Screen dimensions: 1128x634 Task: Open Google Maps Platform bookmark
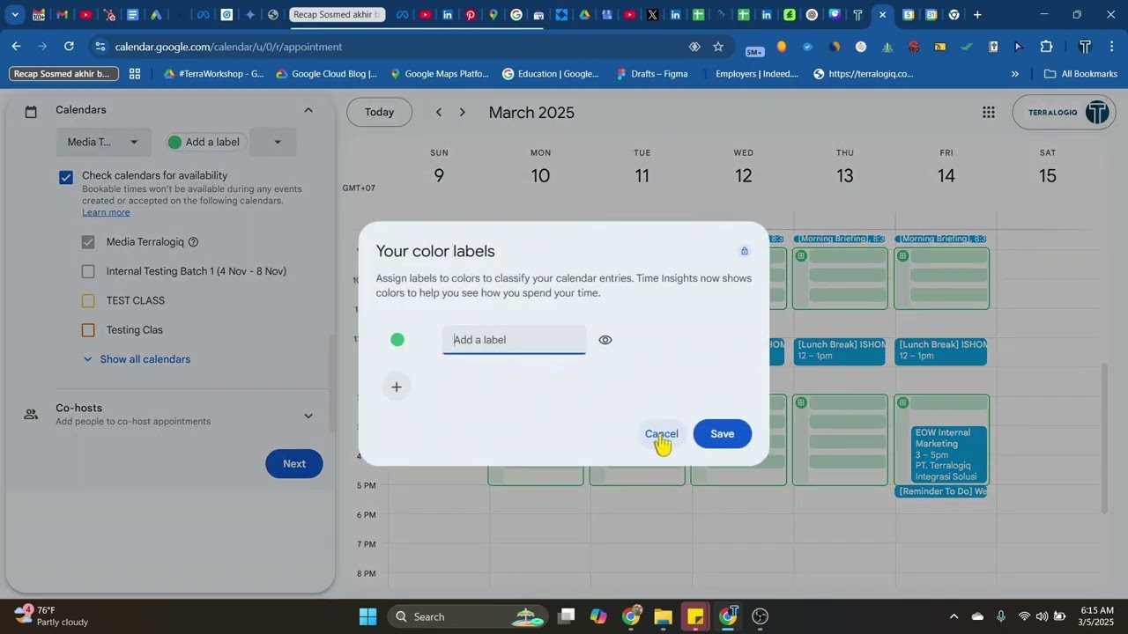click(439, 74)
